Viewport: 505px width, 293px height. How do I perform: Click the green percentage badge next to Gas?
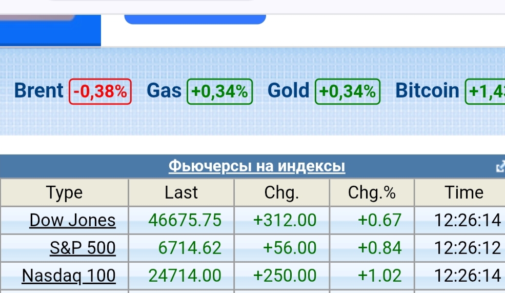point(220,91)
